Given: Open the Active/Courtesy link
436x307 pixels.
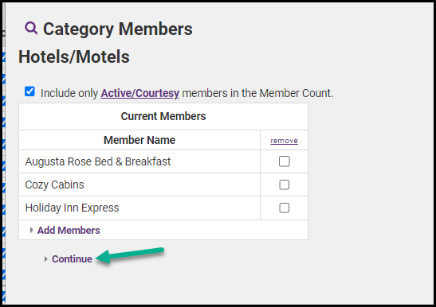Looking at the screenshot, I should coord(139,93).
